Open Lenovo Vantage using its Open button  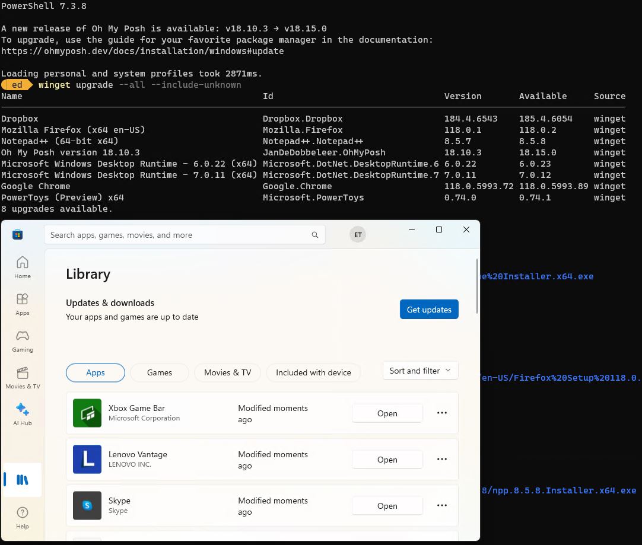[387, 459]
